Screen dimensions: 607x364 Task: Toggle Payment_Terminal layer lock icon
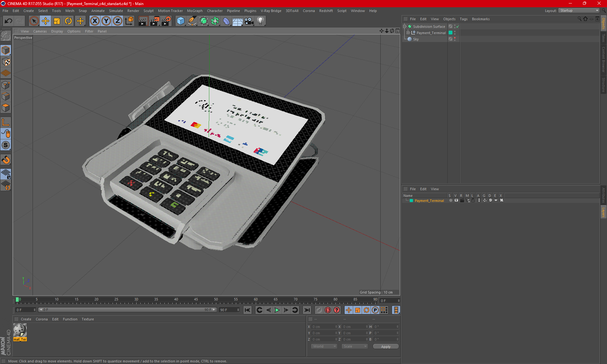(x=473, y=200)
